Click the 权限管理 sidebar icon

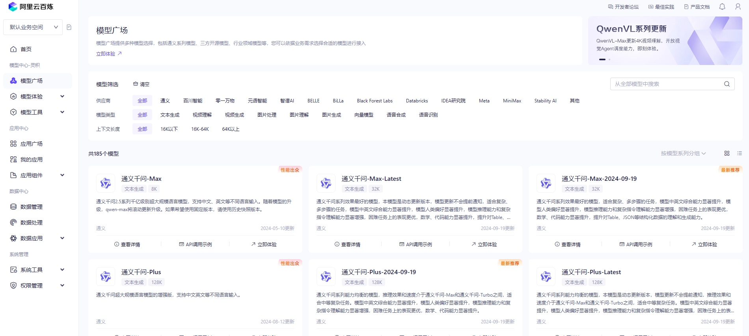13,286
